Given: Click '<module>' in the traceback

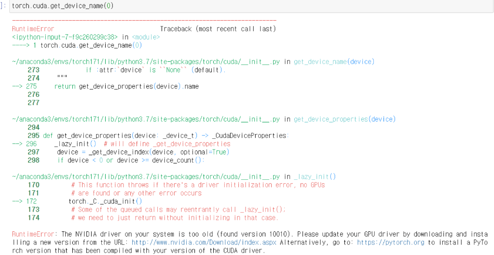Looking at the screenshot, I should (x=146, y=37).
